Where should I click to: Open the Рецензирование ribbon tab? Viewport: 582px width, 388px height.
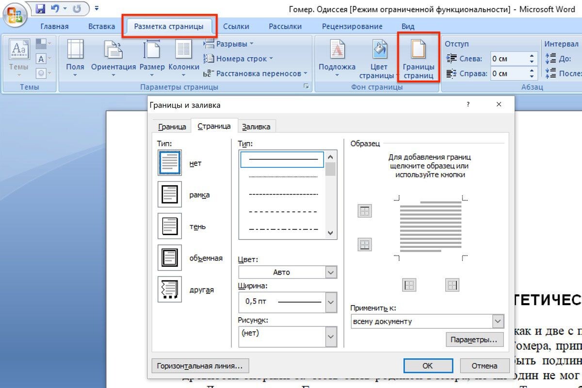coord(353,26)
